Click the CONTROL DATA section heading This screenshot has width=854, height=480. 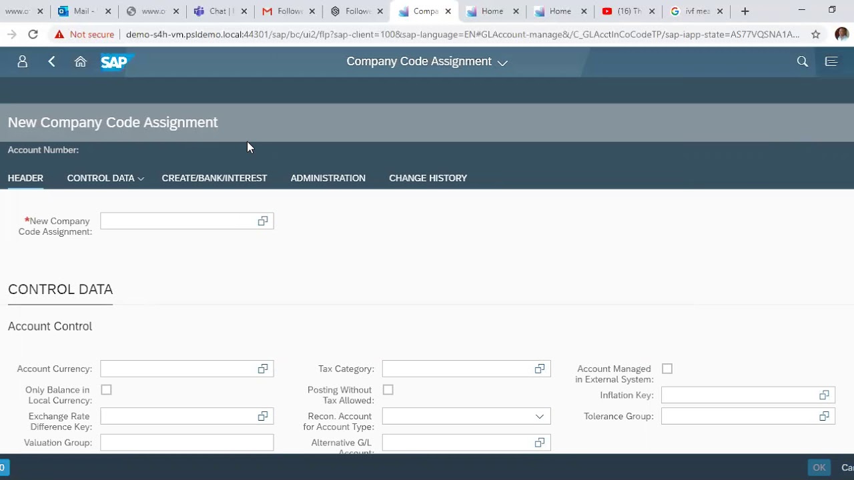click(60, 289)
